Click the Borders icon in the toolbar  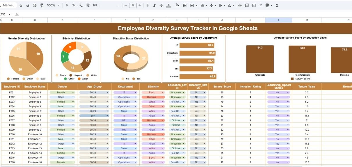coord(184,5)
